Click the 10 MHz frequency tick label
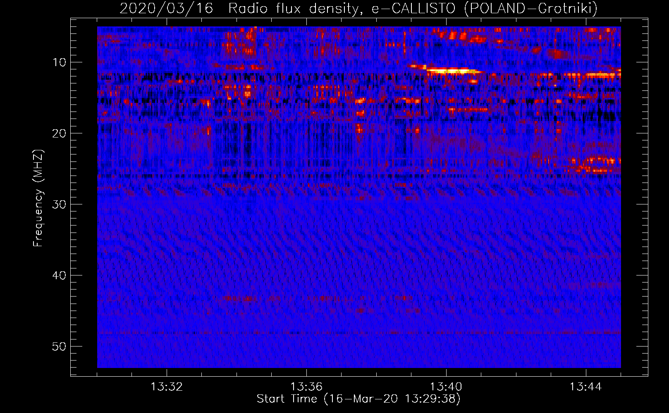The image size is (669, 413). click(59, 62)
